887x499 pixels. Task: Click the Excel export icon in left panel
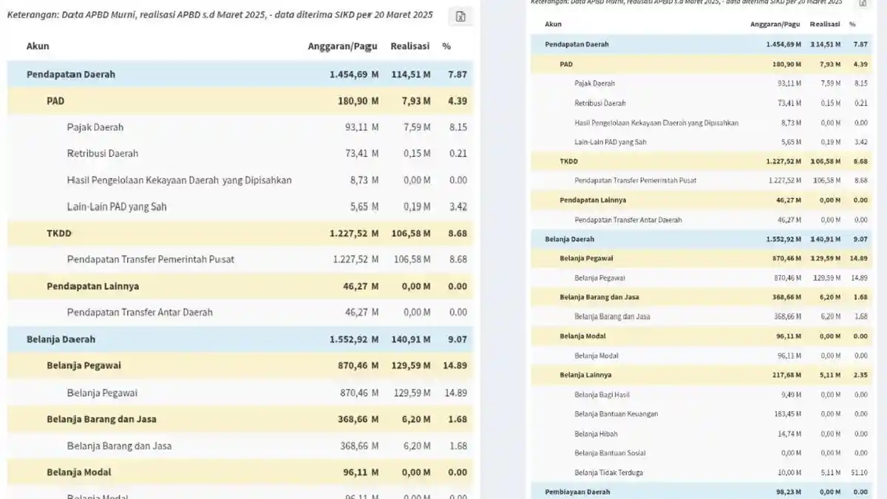(461, 17)
